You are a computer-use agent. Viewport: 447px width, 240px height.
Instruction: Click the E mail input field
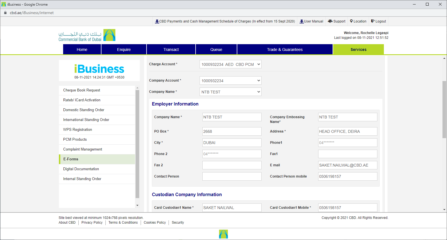tap(348, 165)
